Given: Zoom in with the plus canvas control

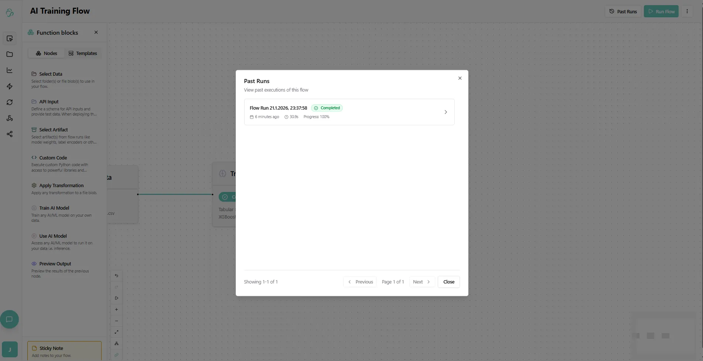Looking at the screenshot, I should 116,309.
